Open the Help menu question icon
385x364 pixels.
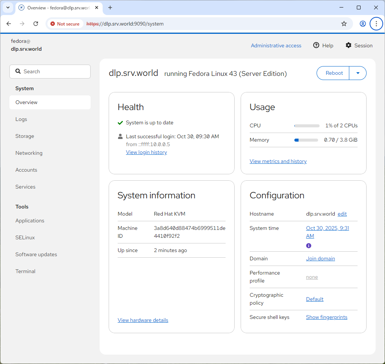coord(316,45)
